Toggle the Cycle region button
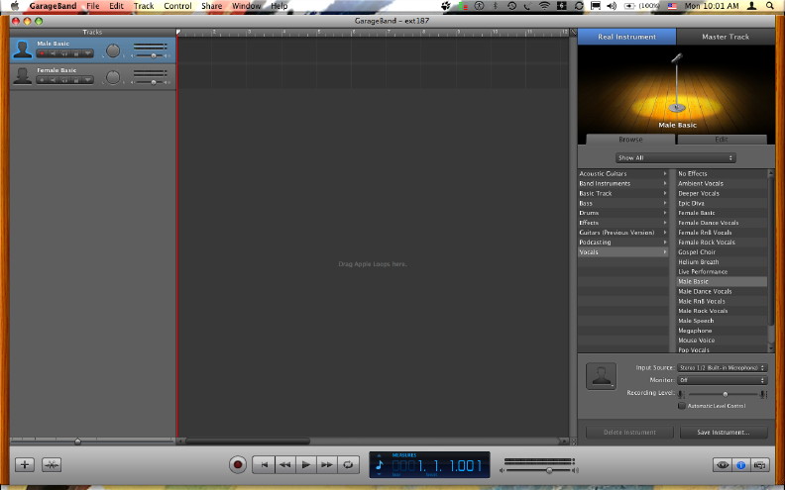Image resolution: width=785 pixels, height=490 pixels. coord(348,464)
